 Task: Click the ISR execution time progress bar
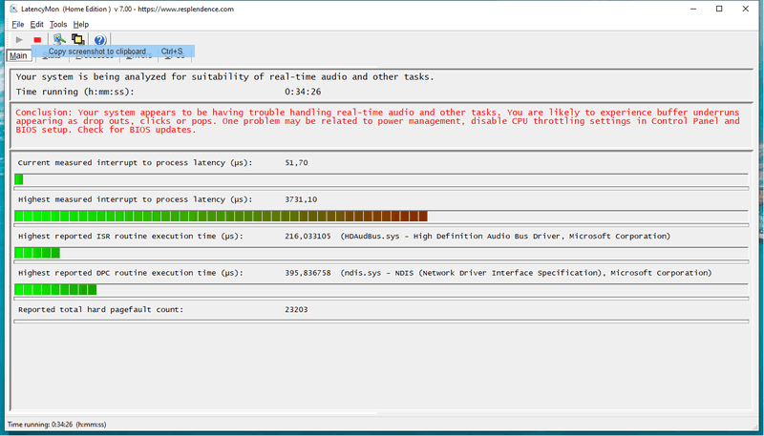click(x=381, y=253)
